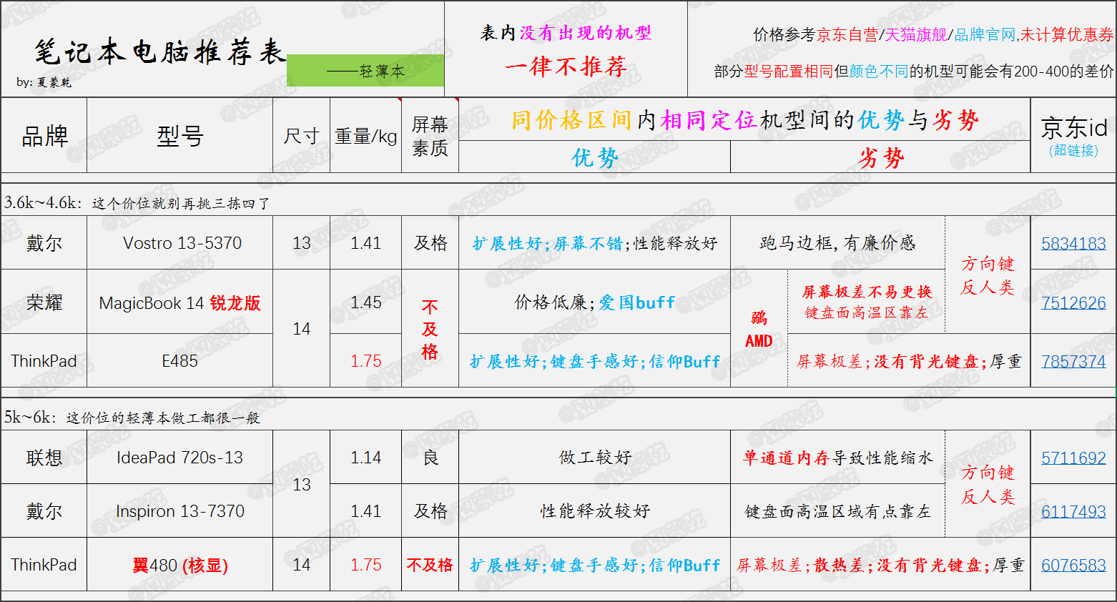The width and height of the screenshot is (1117, 602).
Task: Select the Inspiron 13-7370 cell
Action: pos(180,511)
